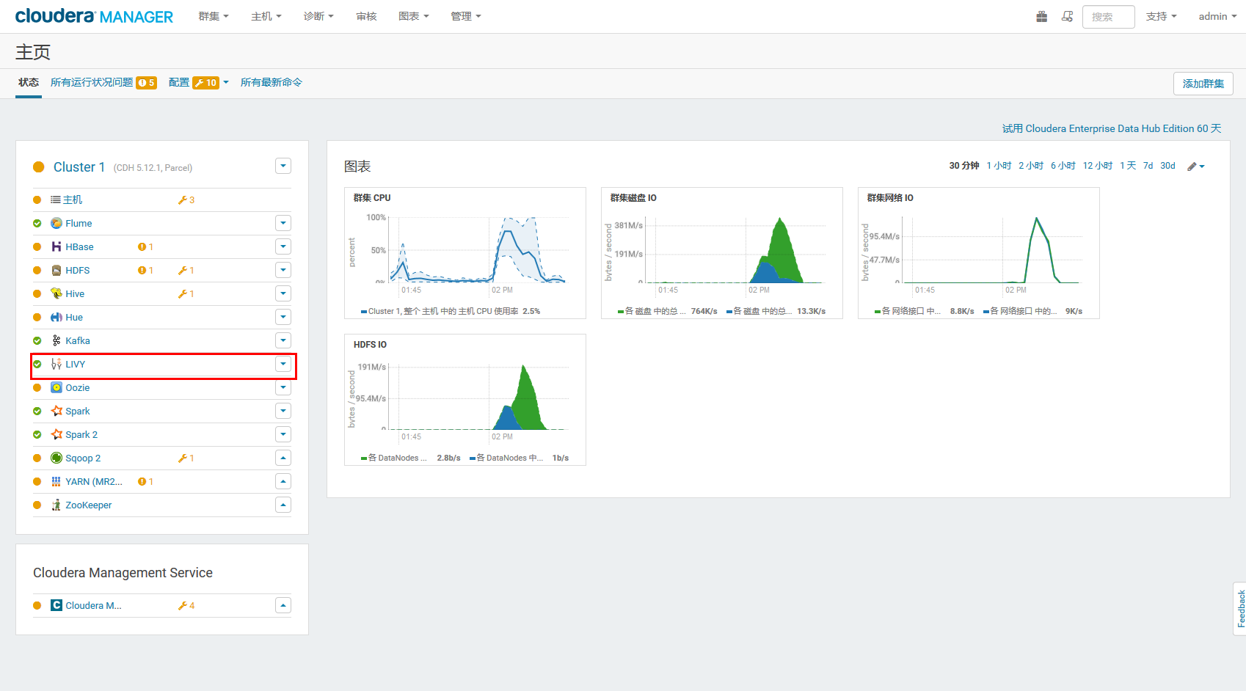Screen dimensions: 1246x691
Task: Select the 30d time range
Action: point(1167,166)
